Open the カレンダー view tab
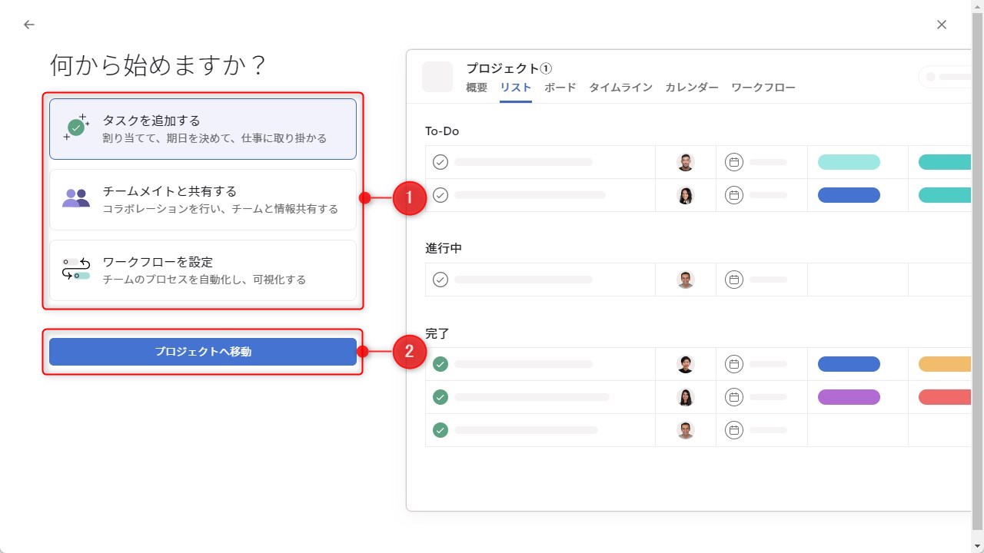The height and width of the screenshot is (553, 984). [690, 87]
